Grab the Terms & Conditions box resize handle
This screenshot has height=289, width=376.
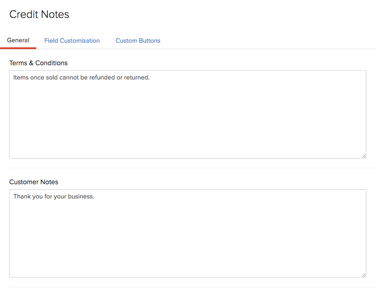coord(364,156)
